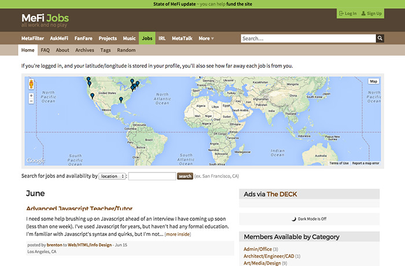The image size is (405, 266).
Task: Click the Sign Up person icon link
Action: pos(371,13)
